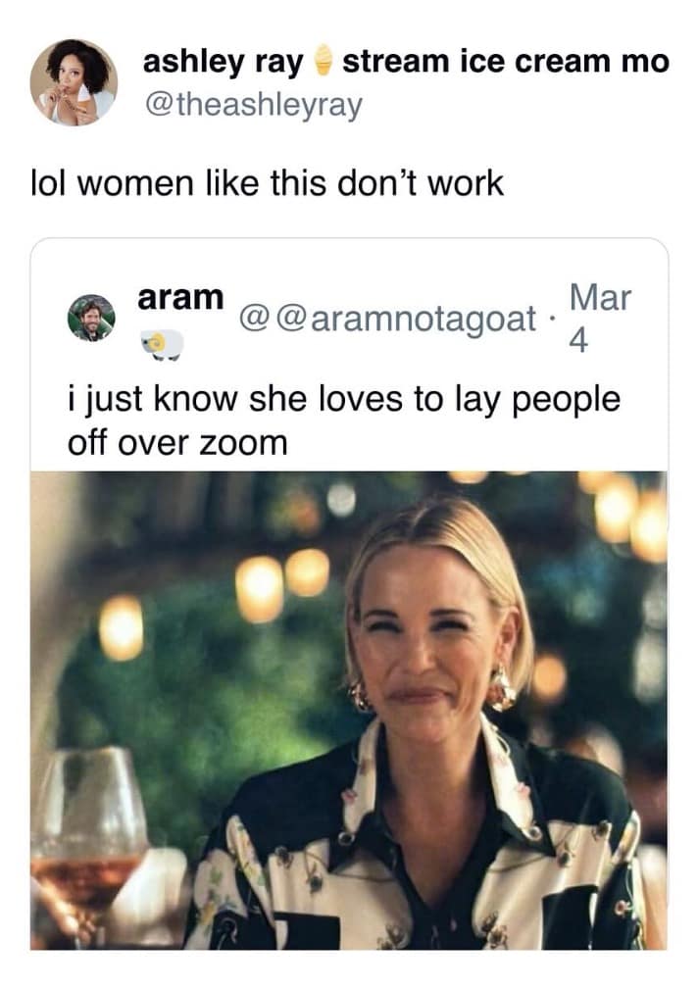
Task: Click the blurred string lights in photo background
Action: click(x=282, y=581)
